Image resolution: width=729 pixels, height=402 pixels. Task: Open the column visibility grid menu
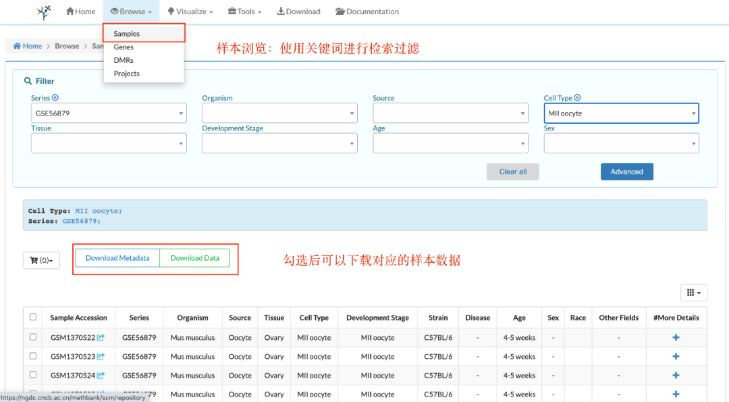[x=694, y=293]
